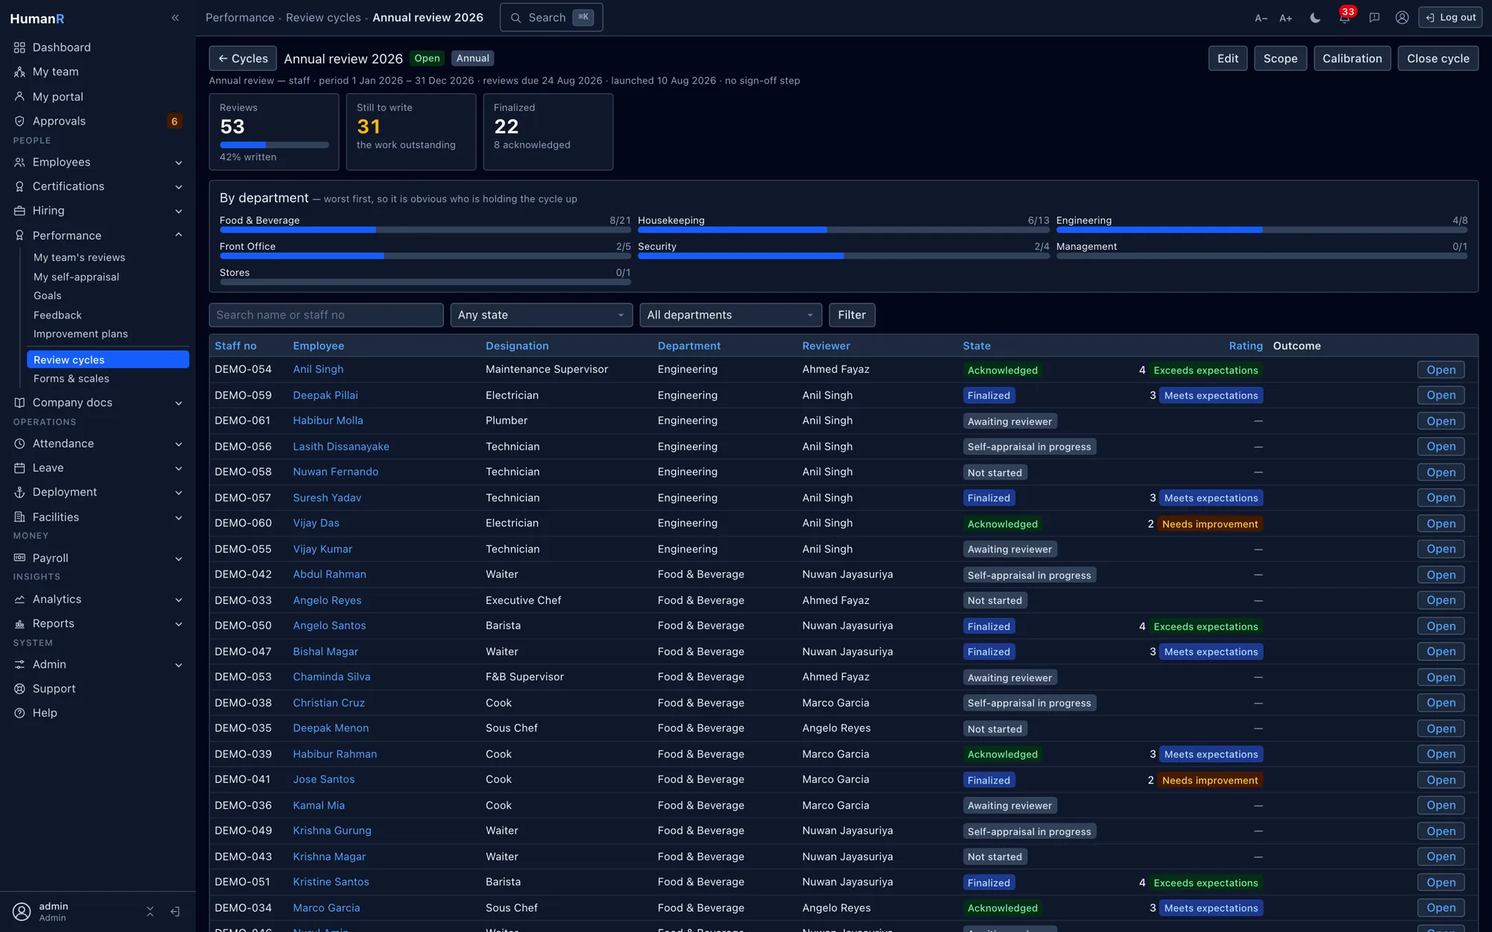Click the Facilities building icon
Screen dimensions: 1492x932
coord(19,517)
